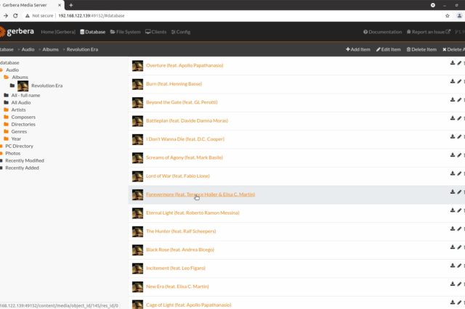The height and width of the screenshot is (309, 465).
Task: Open a new browser tab
Action: point(71,5)
